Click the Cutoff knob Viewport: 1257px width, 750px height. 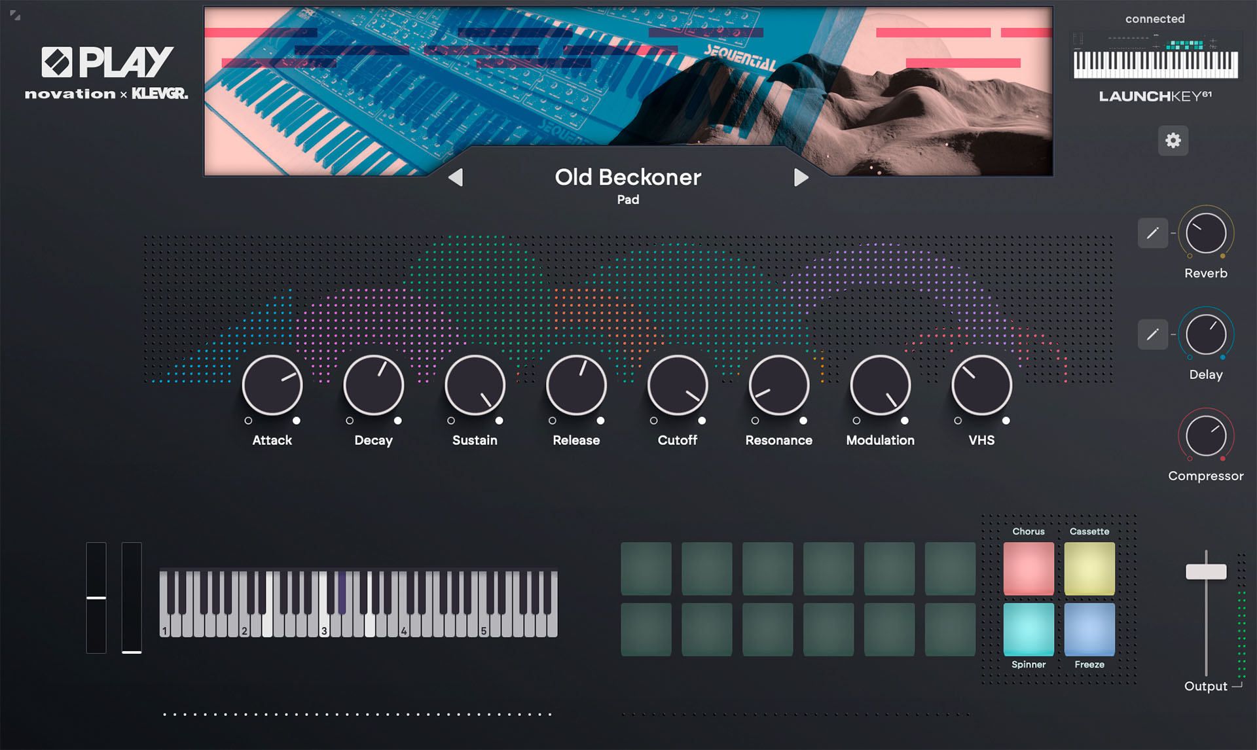coord(678,385)
